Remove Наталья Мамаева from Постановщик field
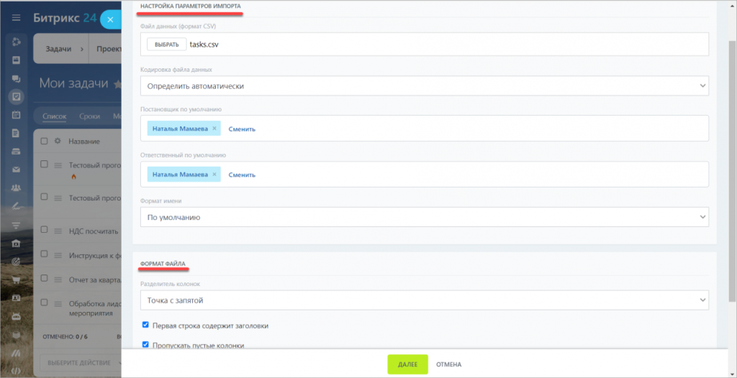Image resolution: width=737 pixels, height=378 pixels. (214, 129)
